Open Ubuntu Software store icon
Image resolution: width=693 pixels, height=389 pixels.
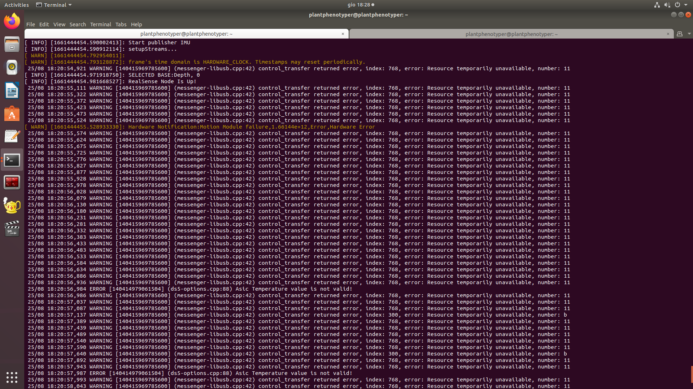[x=12, y=113]
